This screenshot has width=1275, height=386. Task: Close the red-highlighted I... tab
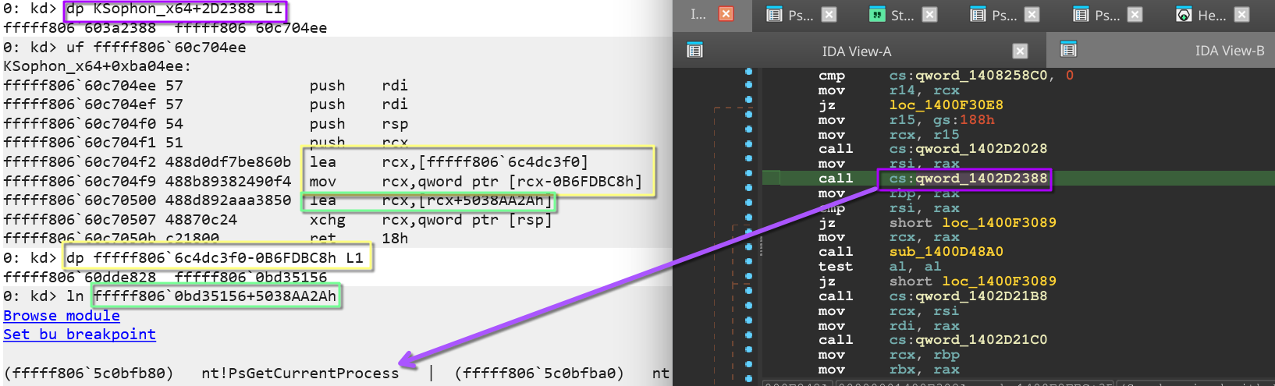click(726, 14)
